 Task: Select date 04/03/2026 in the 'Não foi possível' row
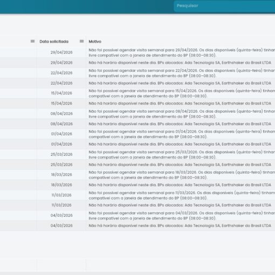pos(61,215)
